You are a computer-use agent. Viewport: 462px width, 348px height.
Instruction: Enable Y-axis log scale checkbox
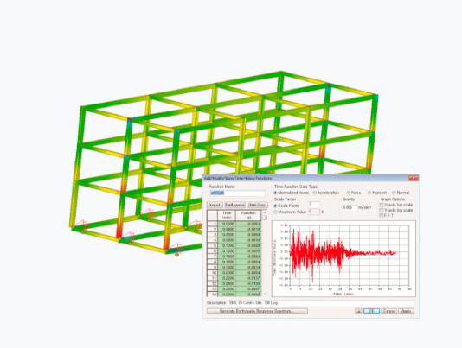tap(382, 211)
